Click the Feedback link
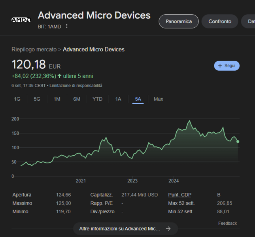 click(x=227, y=223)
